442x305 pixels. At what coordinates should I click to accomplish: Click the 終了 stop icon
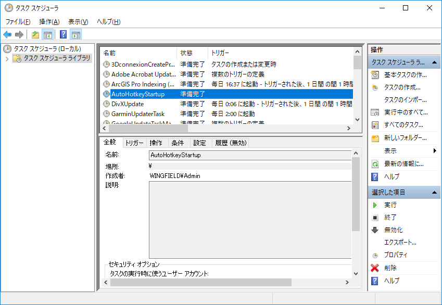click(x=375, y=218)
